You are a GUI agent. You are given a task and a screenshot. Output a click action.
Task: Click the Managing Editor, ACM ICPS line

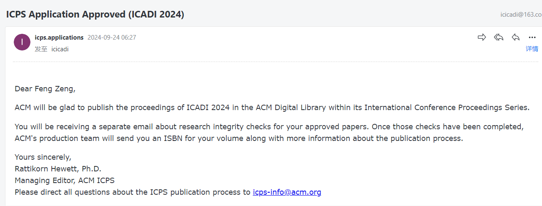(x=65, y=181)
